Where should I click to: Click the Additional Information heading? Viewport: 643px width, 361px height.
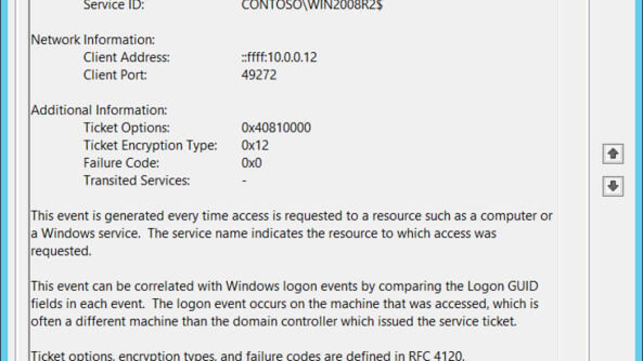pyautogui.click(x=99, y=110)
